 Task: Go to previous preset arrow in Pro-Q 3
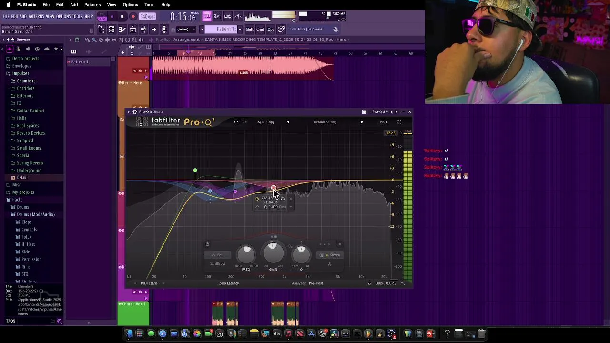[x=288, y=122]
